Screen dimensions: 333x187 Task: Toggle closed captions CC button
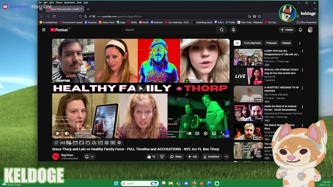(197, 133)
